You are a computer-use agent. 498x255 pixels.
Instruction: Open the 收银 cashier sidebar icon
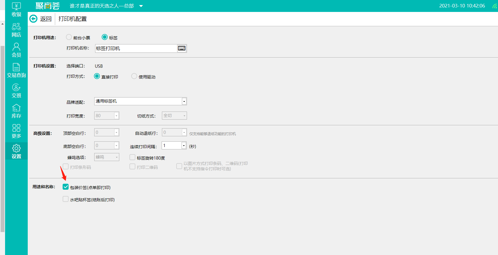click(16, 10)
